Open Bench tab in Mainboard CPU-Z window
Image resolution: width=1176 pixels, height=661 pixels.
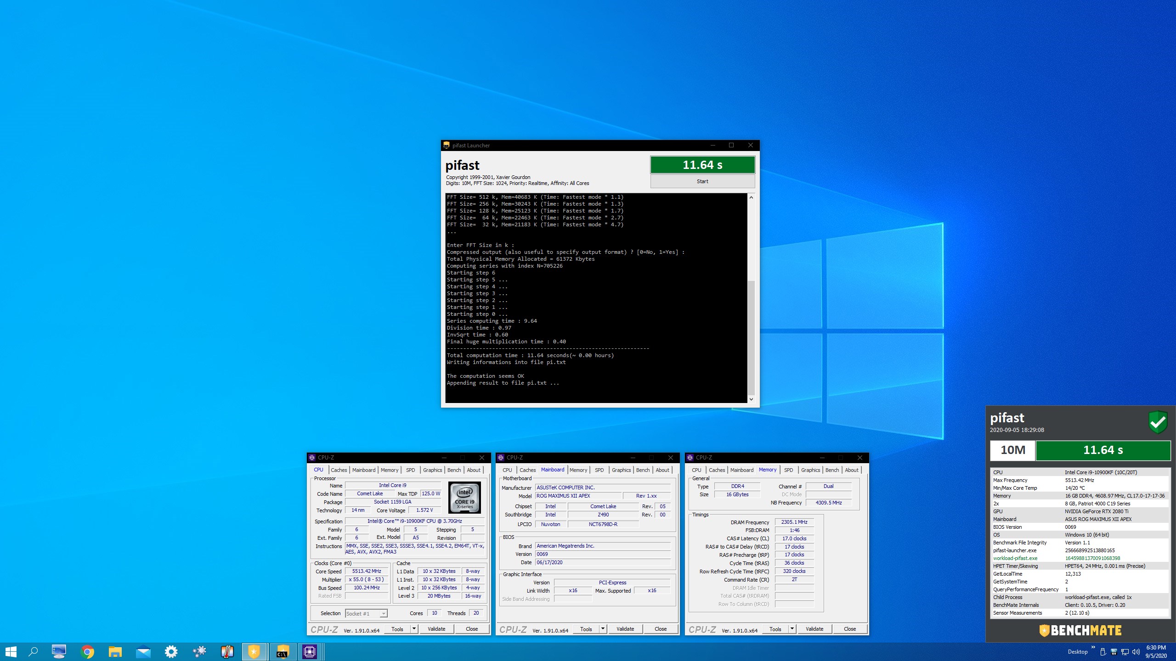point(643,470)
